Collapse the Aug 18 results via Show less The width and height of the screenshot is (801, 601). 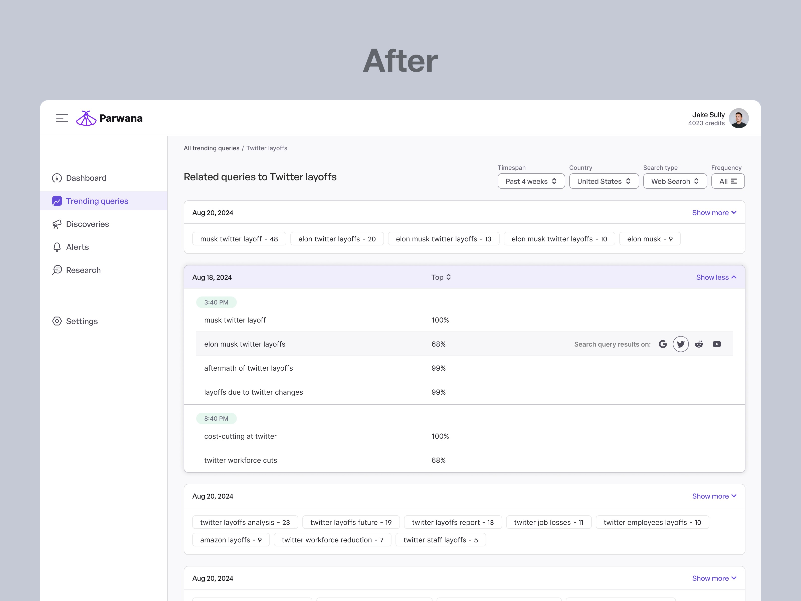point(716,277)
